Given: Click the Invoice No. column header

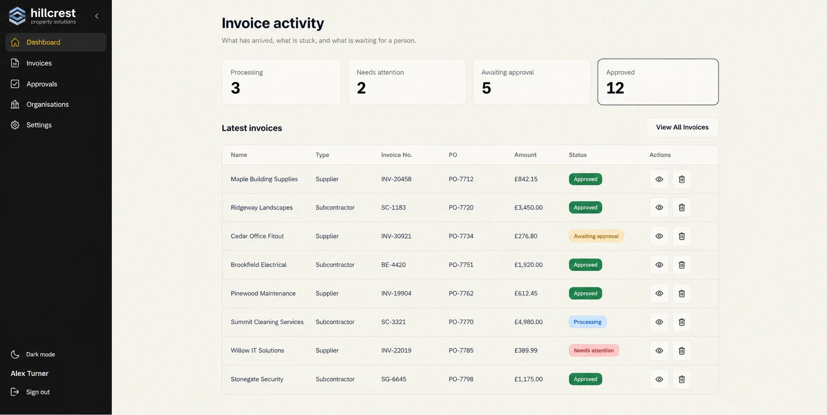Looking at the screenshot, I should 396,155.
